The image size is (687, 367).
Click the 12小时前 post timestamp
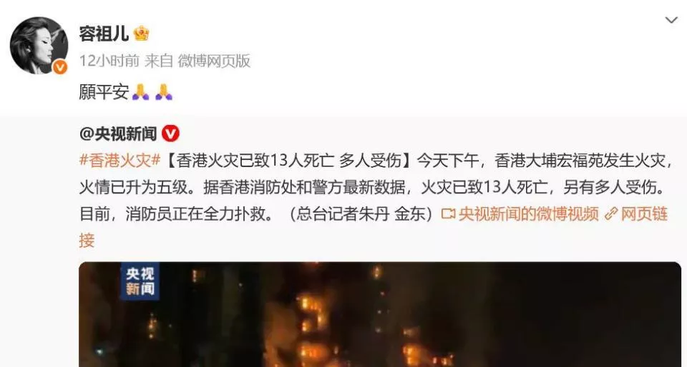point(109,61)
